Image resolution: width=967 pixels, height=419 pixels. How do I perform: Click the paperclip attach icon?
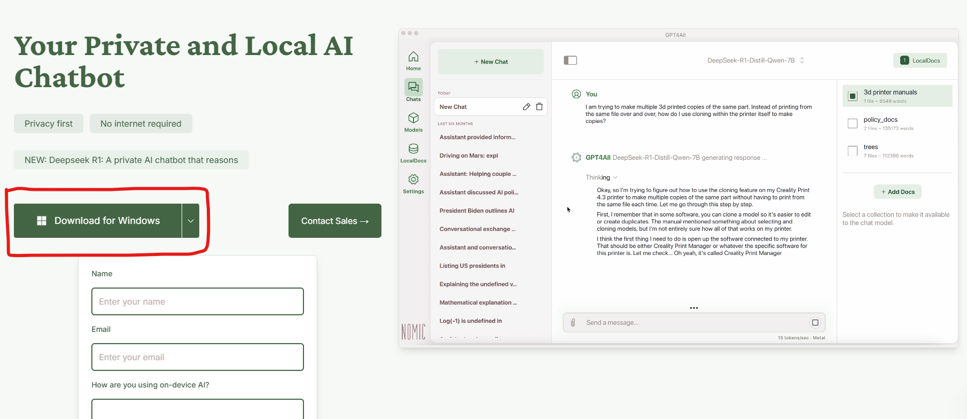click(x=573, y=323)
